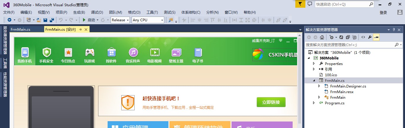Open the 调试(D) debug menu

97,12
